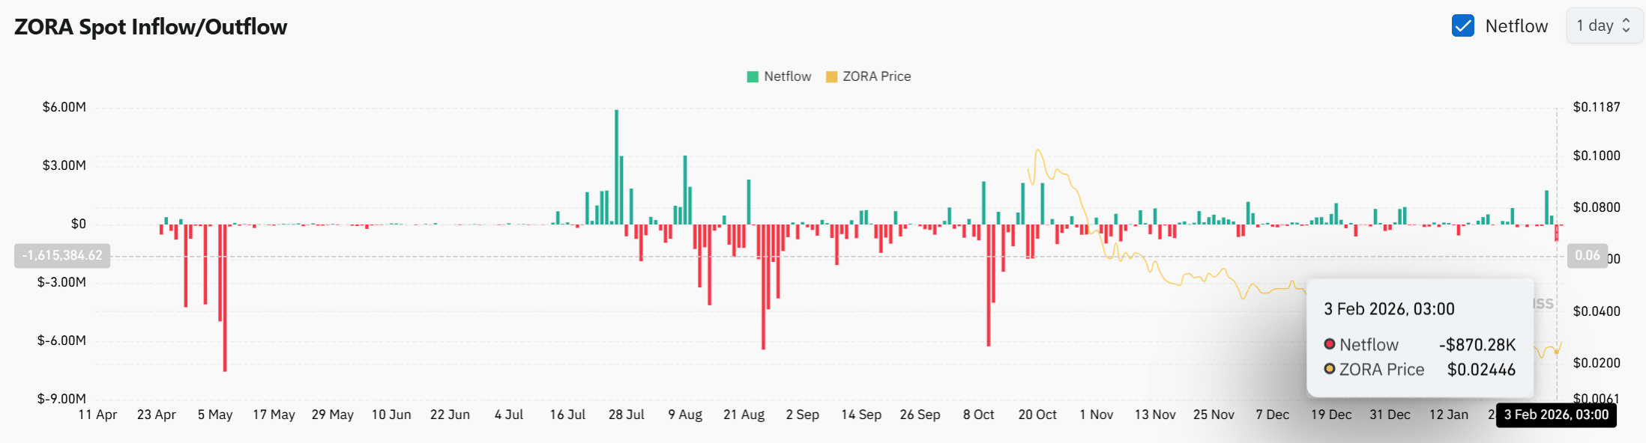
Task: Click the up/down chevron on the interval selector
Action: coord(1625,25)
